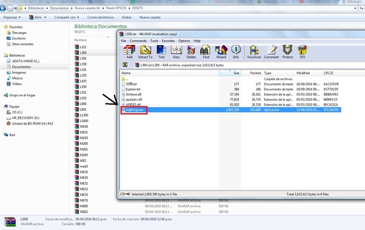This screenshot has height=230, width=365.
Task: Expand the Explorer address bar dropdown arrow
Action: click(355, 8)
